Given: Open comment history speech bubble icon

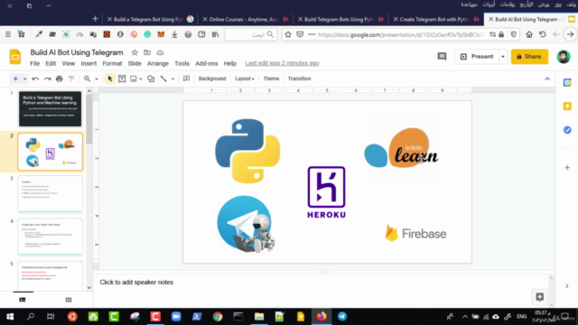Looking at the screenshot, I should coord(442,56).
